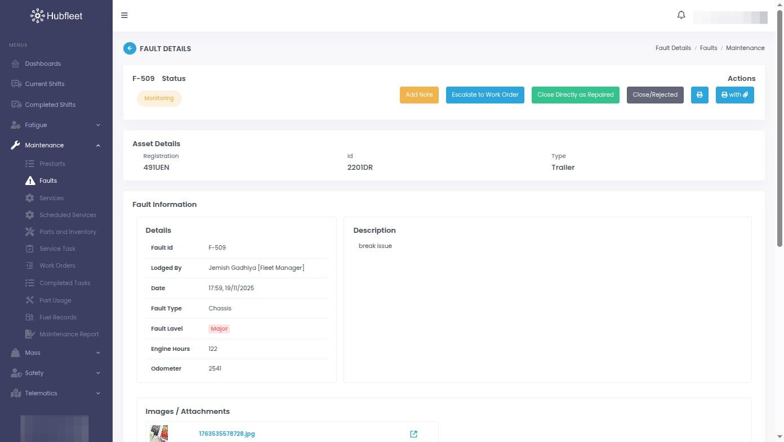Viewport: 784px width, 442px height.
Task: Select Work Orders in sidebar
Action: [57, 265]
